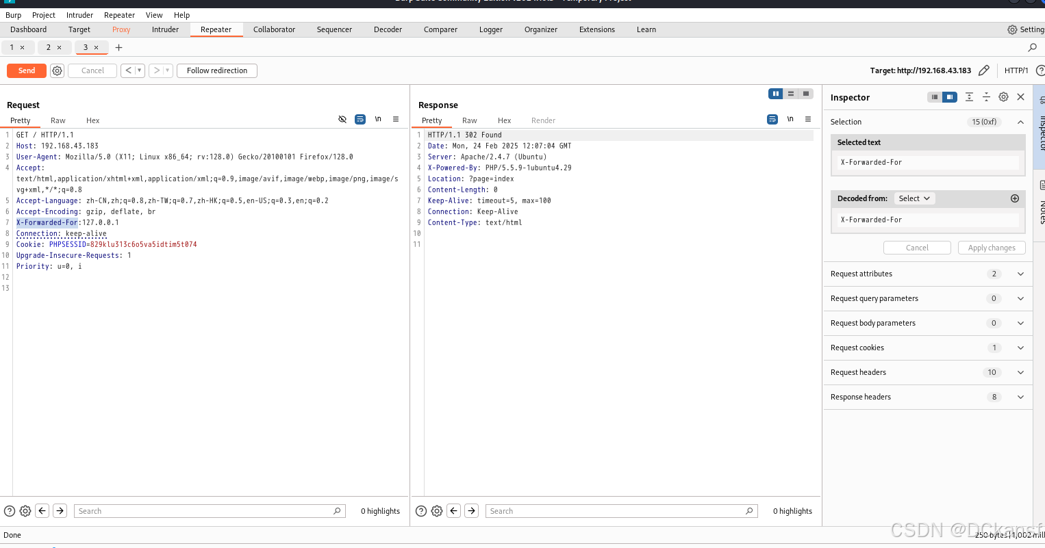Open the forward history dropdown arrow
Screen dimensions: 1045x548
tap(168, 70)
